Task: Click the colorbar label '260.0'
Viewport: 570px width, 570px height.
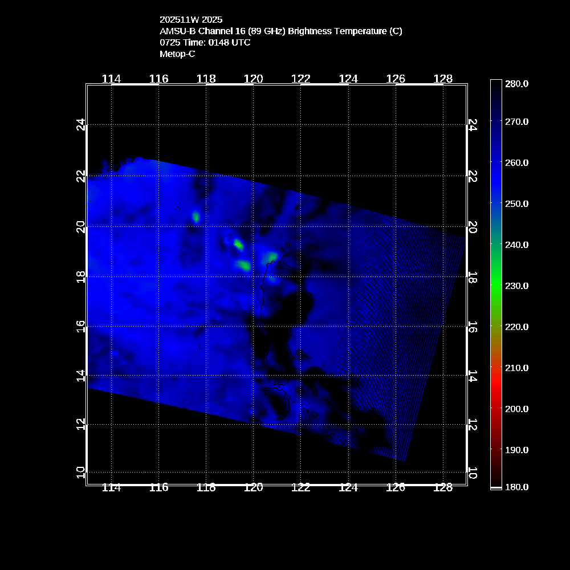Action: pyautogui.click(x=516, y=162)
